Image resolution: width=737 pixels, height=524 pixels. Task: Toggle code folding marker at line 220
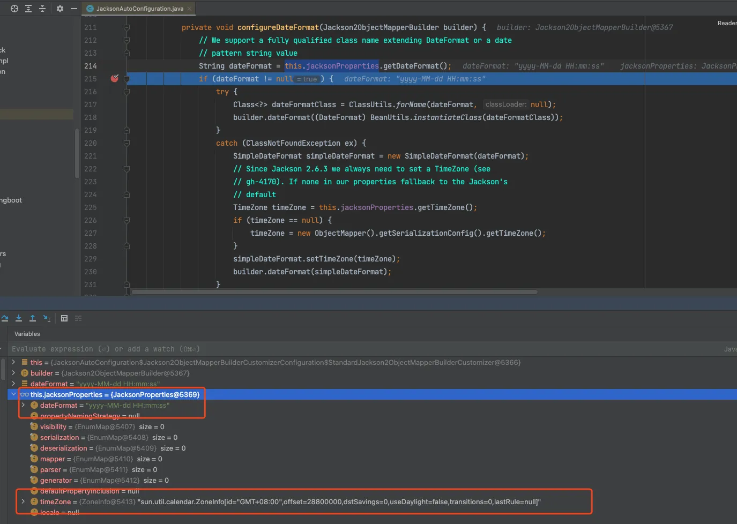coord(127,143)
